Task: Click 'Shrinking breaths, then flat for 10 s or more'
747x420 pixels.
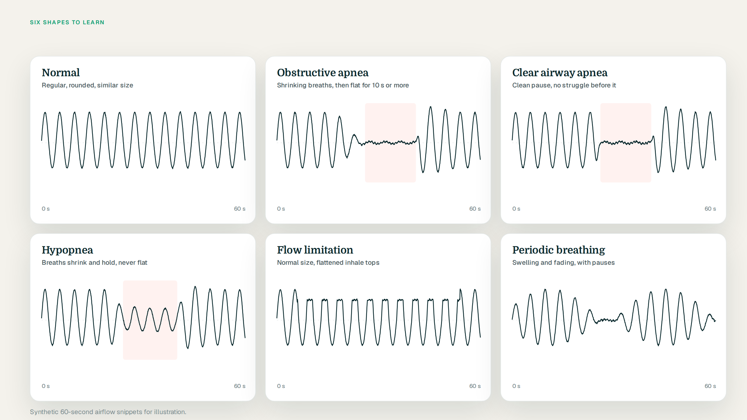Action: point(343,85)
